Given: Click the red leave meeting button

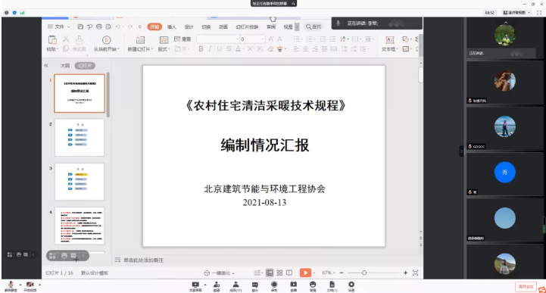Looking at the screenshot, I should point(526,286).
